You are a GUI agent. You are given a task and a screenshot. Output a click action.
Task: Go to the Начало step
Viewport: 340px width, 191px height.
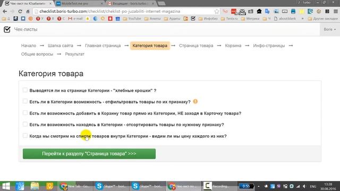coord(29,46)
